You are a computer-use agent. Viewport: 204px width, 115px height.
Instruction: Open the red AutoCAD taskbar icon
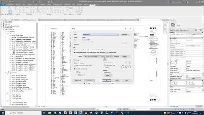(65, 113)
